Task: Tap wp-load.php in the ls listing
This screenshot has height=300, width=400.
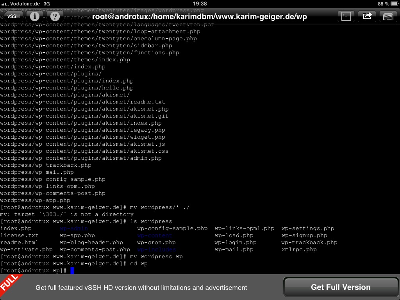Action: pos(234,236)
